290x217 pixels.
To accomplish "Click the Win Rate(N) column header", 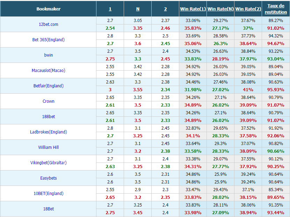I will point(220,9).
